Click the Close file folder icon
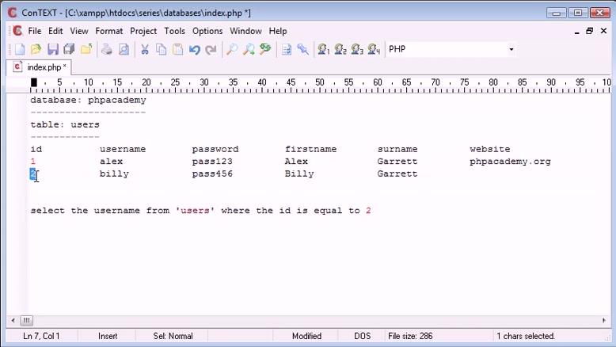Image resolution: width=616 pixels, height=347 pixels. click(86, 50)
